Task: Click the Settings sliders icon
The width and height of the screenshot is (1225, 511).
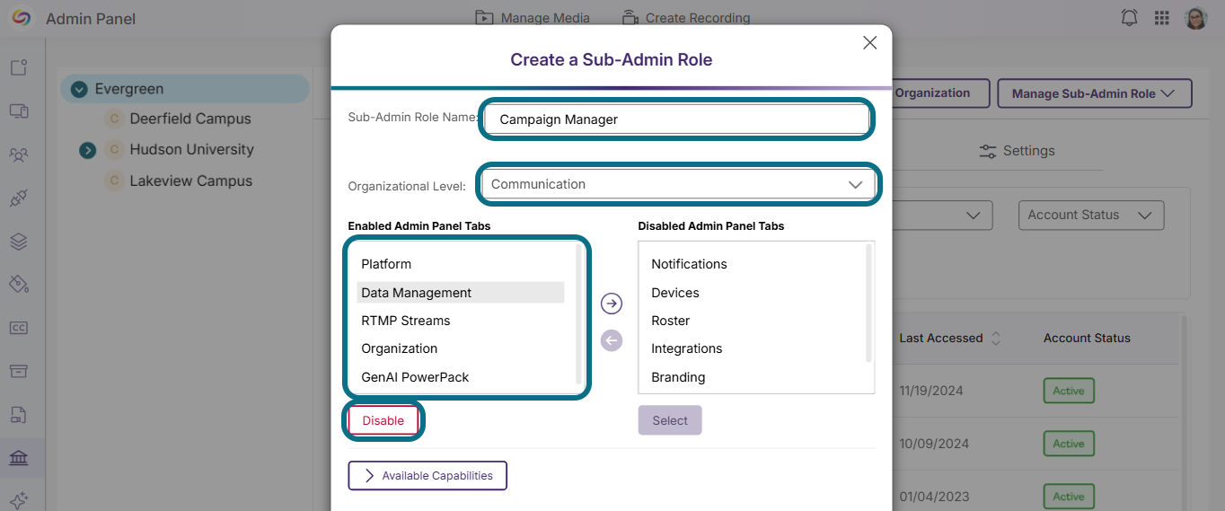Action: pyautogui.click(x=988, y=151)
